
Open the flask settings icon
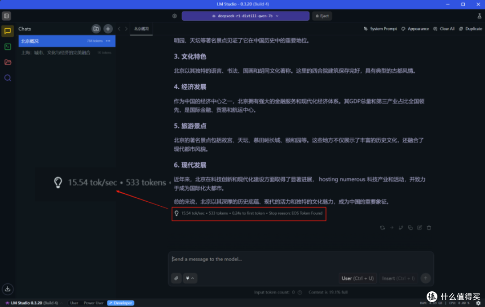(x=479, y=16)
